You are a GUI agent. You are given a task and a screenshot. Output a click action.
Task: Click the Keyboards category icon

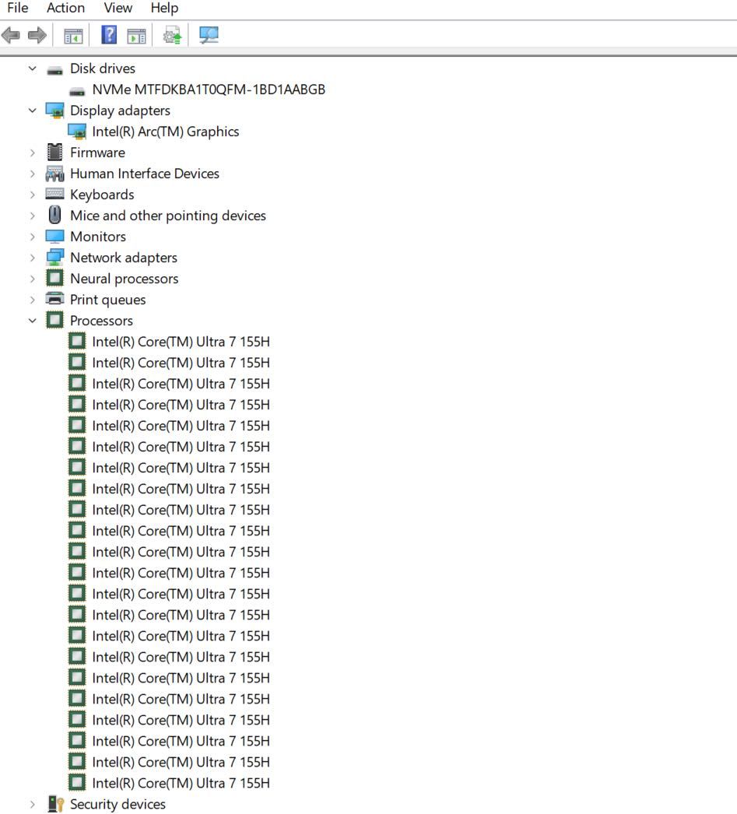[x=54, y=194]
